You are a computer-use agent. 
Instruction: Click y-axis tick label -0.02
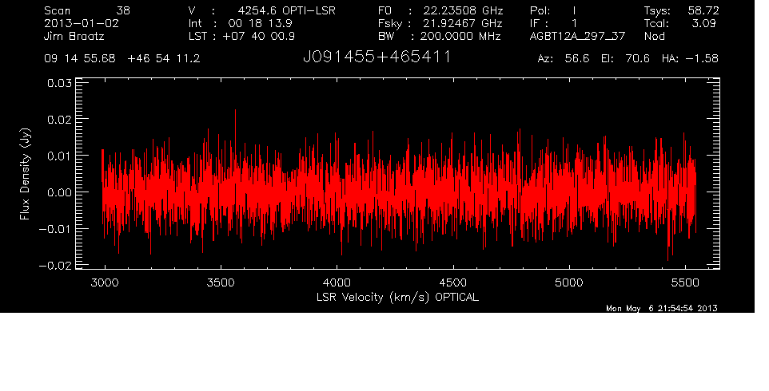(55, 266)
